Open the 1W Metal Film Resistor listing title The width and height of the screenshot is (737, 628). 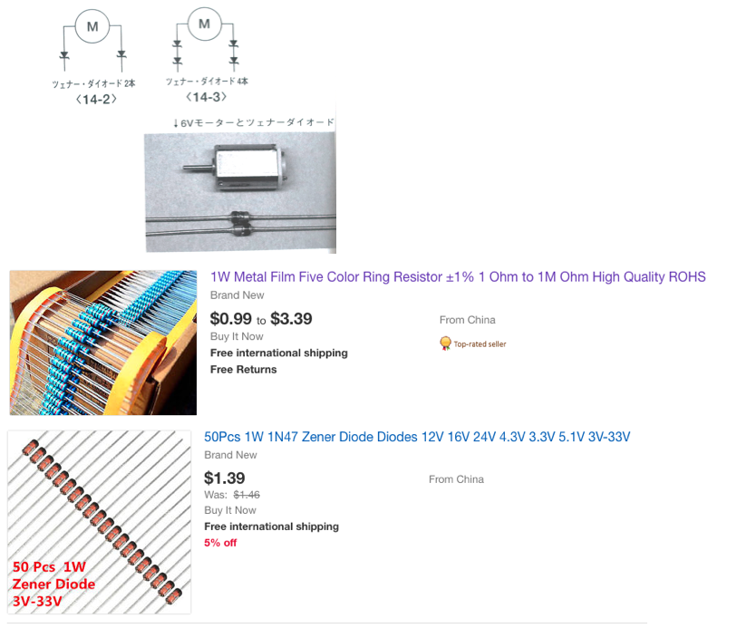[458, 277]
